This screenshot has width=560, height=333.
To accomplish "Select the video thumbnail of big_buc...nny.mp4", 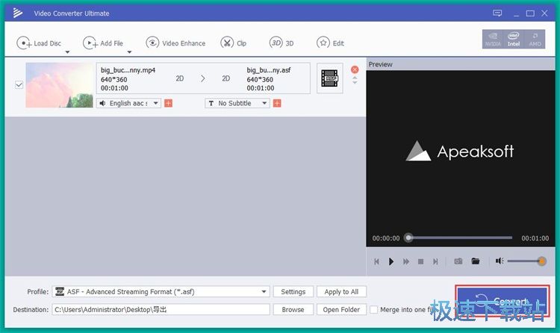I will coord(59,85).
